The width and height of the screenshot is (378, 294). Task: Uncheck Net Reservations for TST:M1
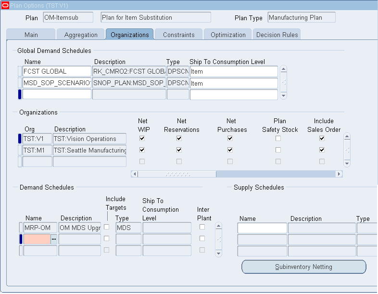tap(179, 150)
